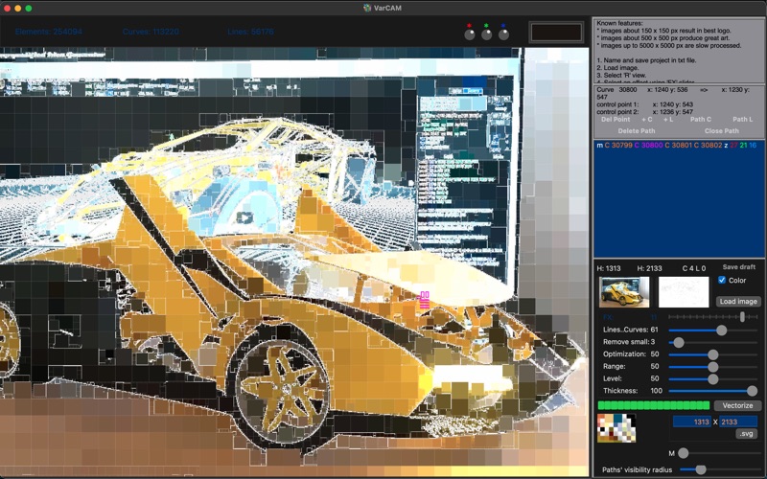The height and width of the screenshot is (479, 767).
Task: Click the Curves: 113220 counter
Action: click(x=151, y=32)
